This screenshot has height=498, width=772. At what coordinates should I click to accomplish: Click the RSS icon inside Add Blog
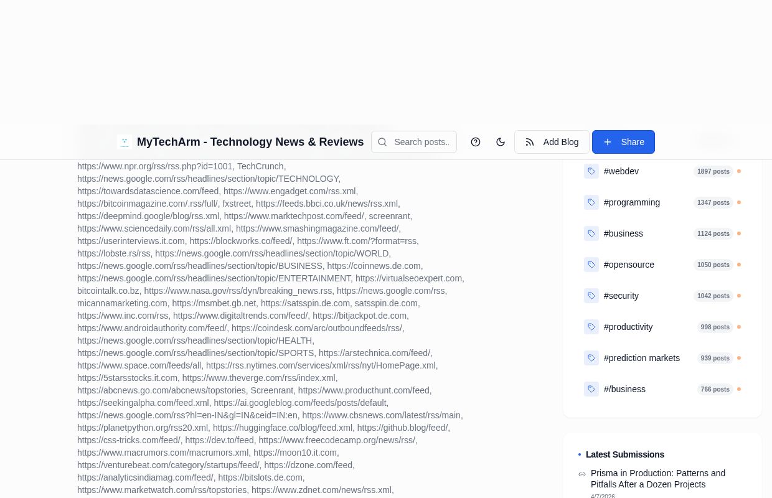530,142
